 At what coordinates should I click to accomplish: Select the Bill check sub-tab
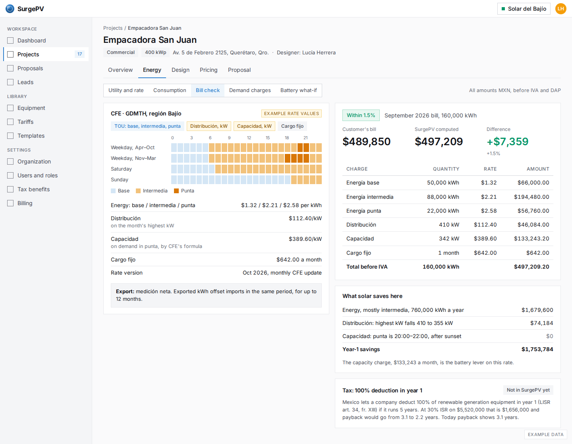[x=208, y=90]
